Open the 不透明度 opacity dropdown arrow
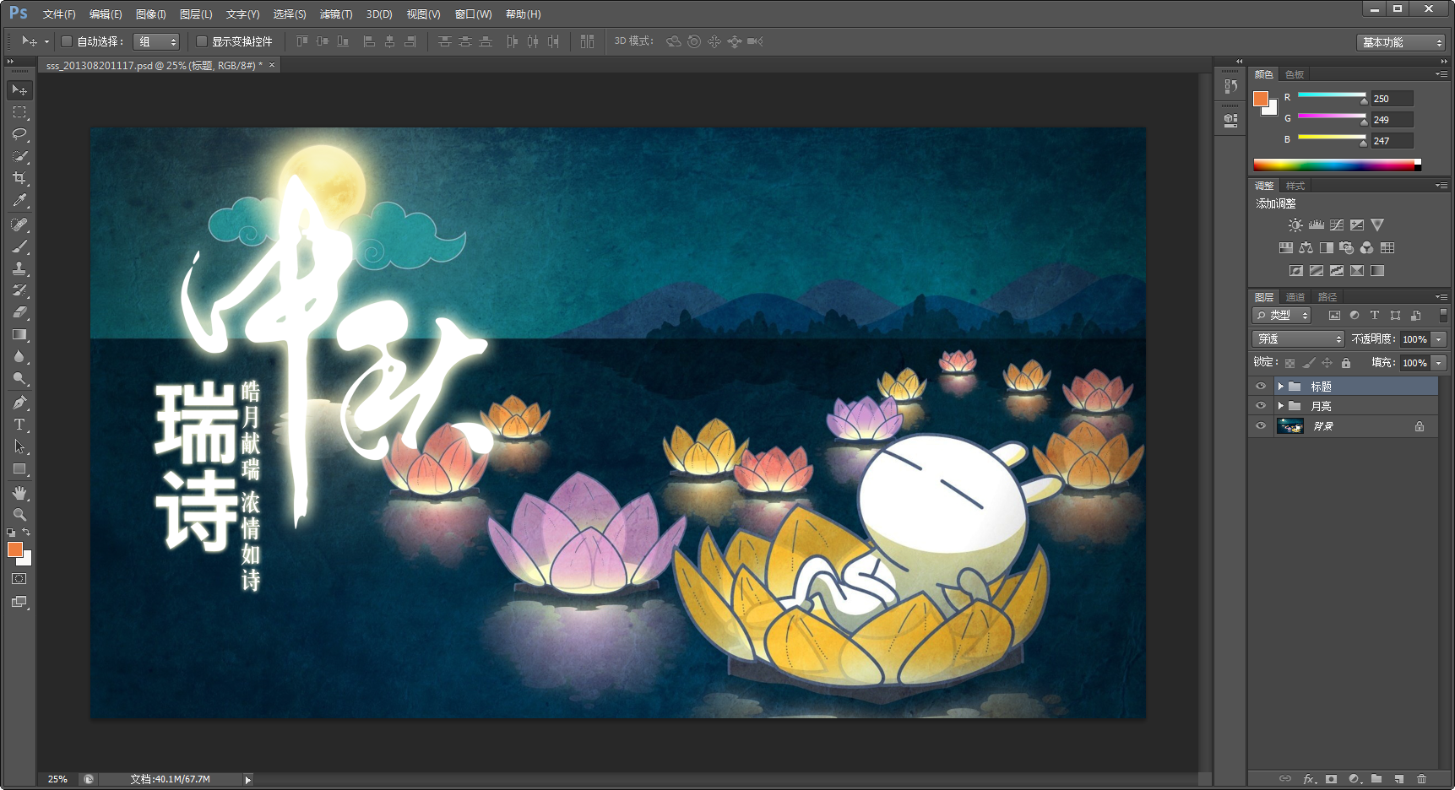Screen dimensions: 1455x790 [x=1439, y=339]
